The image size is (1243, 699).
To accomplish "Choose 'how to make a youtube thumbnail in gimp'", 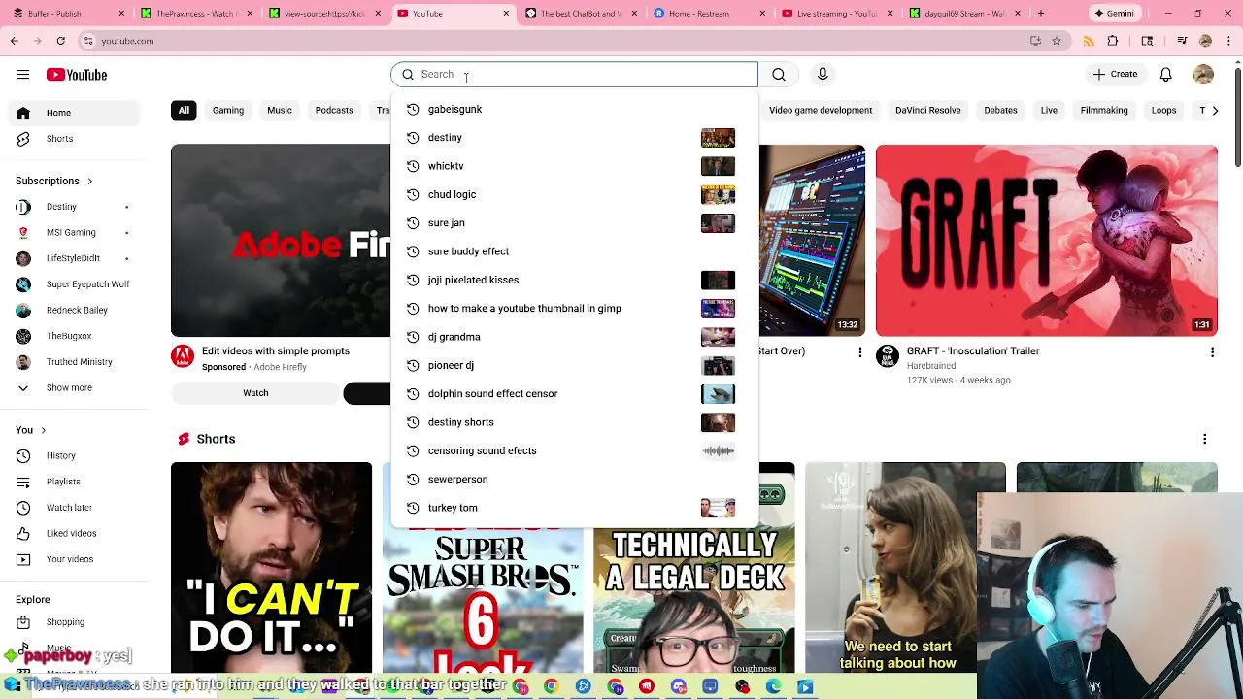I will pyautogui.click(x=574, y=308).
